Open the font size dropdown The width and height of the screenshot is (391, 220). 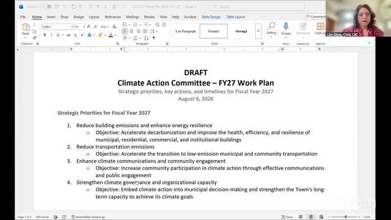pyautogui.click(x=79, y=27)
